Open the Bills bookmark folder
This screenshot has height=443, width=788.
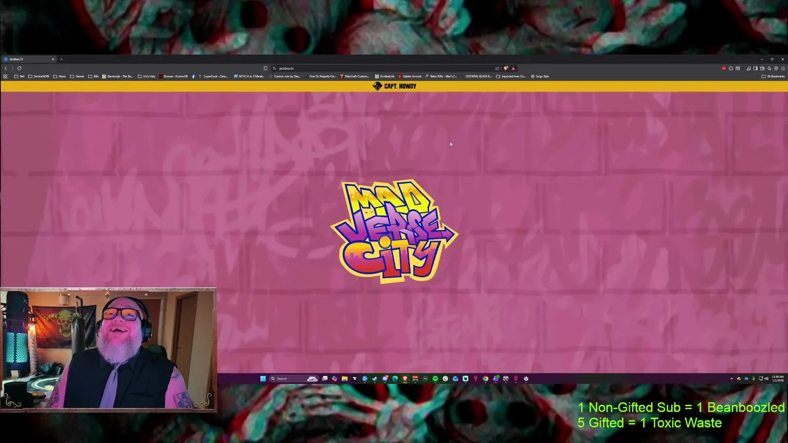(x=93, y=76)
